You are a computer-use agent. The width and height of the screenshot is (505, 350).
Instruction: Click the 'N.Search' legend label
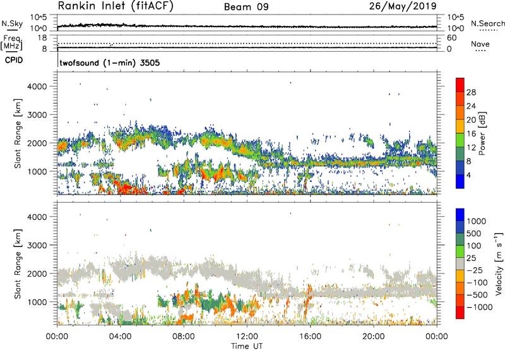click(487, 23)
